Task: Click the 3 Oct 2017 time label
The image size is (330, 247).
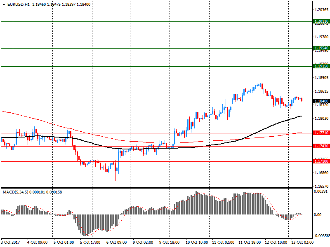Action: (x=10, y=242)
